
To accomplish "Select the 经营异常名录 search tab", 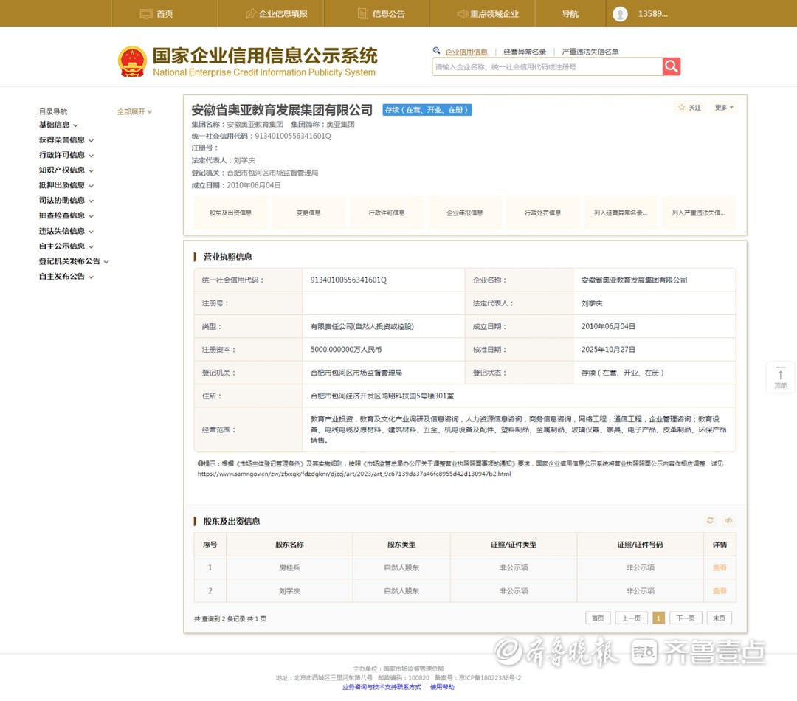I will point(525,52).
